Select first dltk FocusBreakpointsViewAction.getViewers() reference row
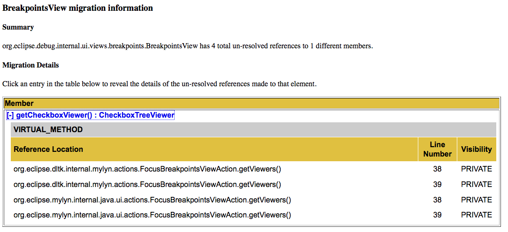The image size is (508, 232). point(254,169)
